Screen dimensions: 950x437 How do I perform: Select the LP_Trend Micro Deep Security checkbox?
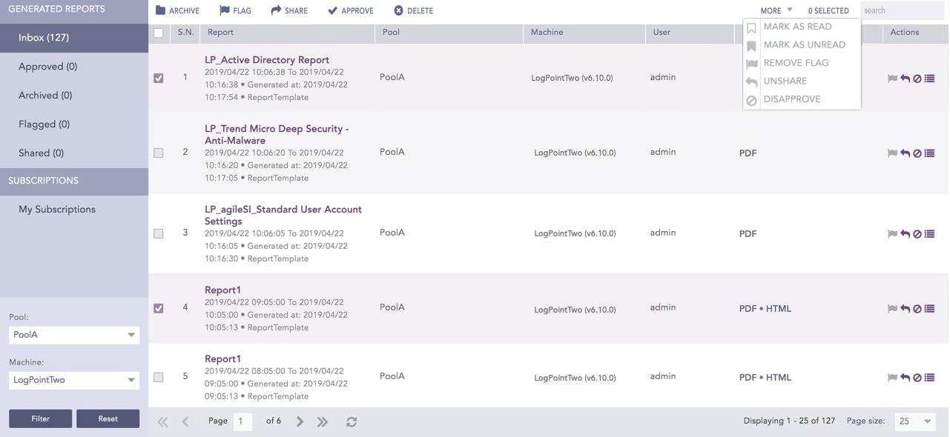(x=159, y=153)
